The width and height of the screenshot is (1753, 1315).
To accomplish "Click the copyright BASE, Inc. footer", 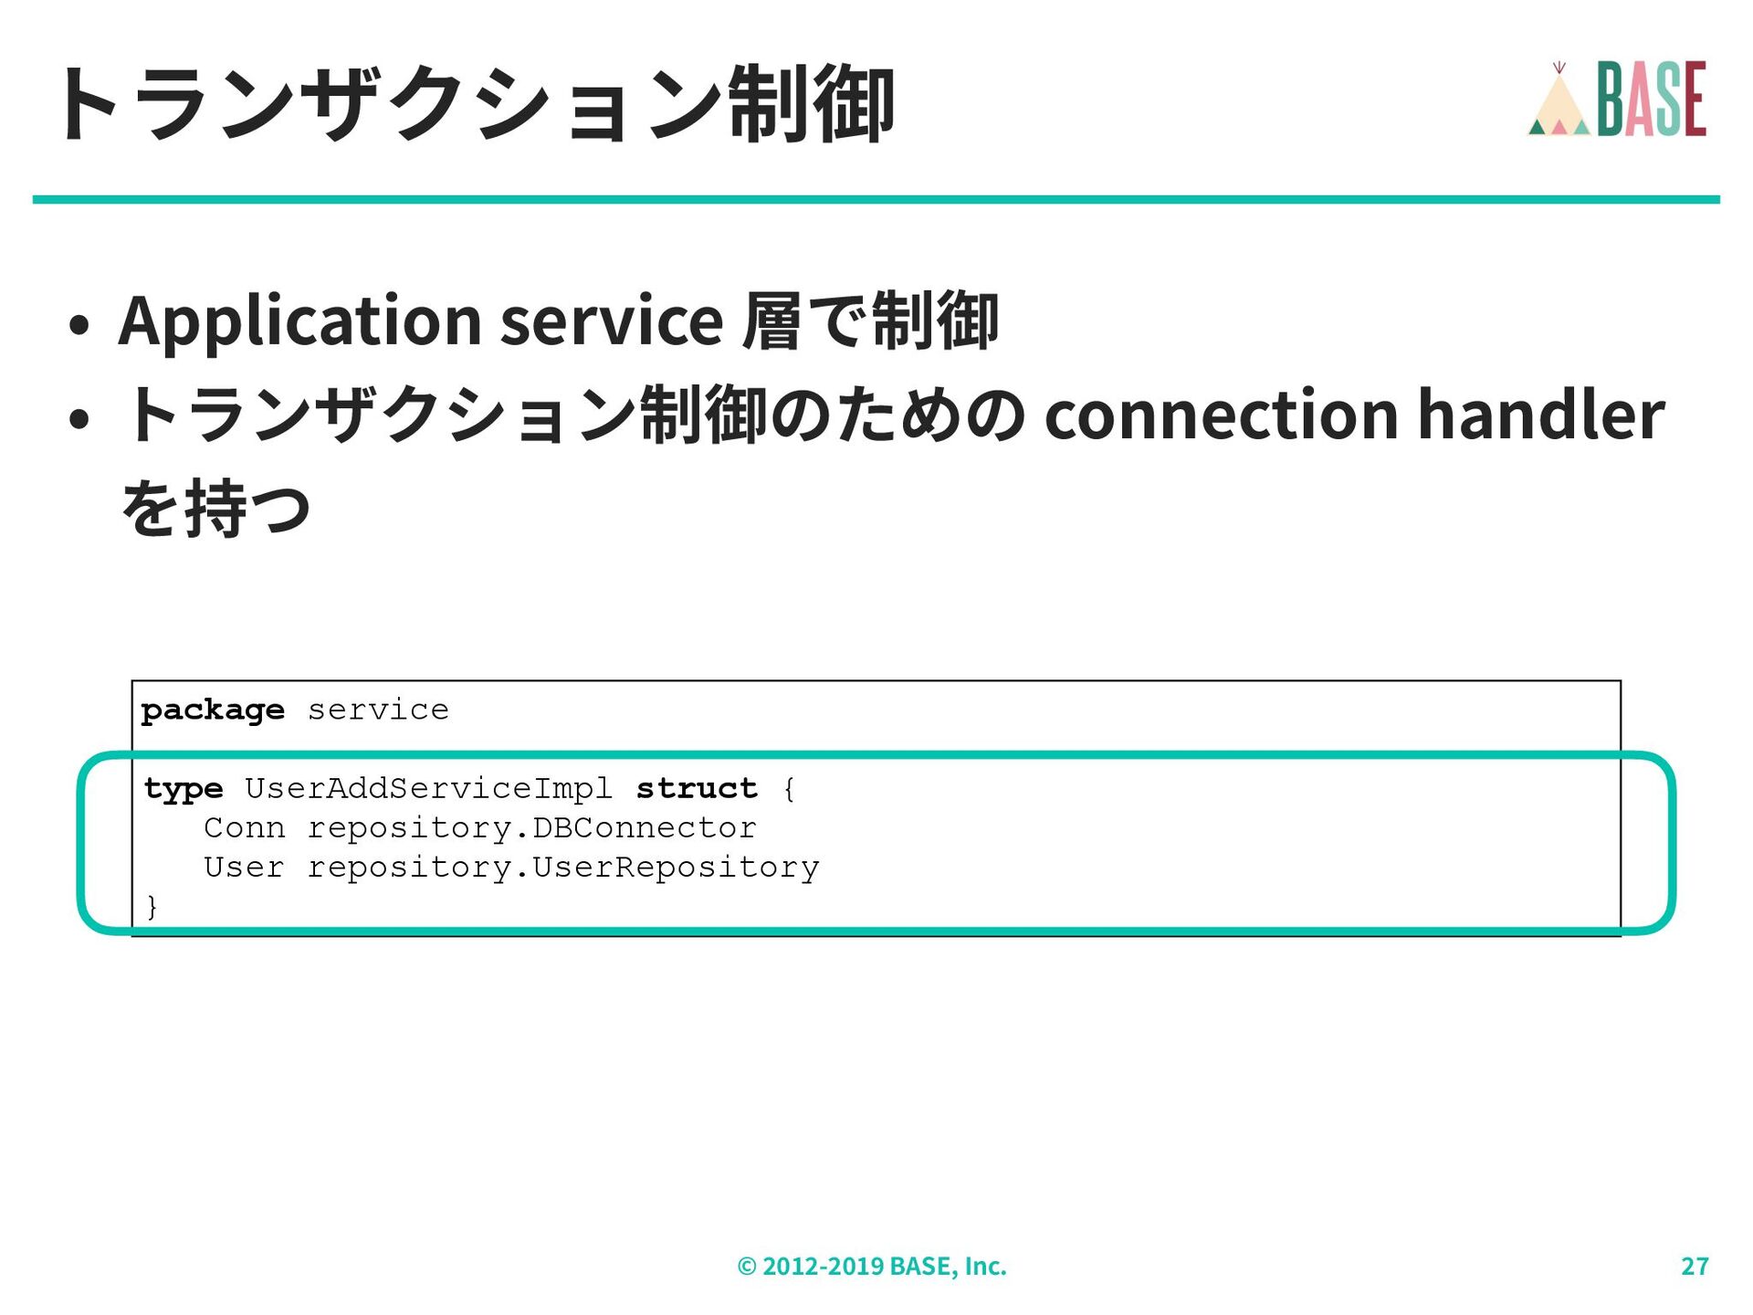I will pyautogui.click(x=872, y=1267).
